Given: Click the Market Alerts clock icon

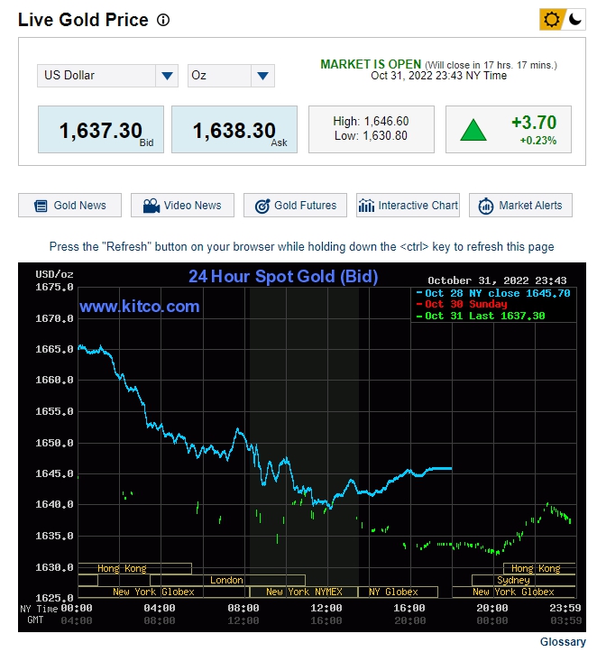Looking at the screenshot, I should pyautogui.click(x=485, y=206).
